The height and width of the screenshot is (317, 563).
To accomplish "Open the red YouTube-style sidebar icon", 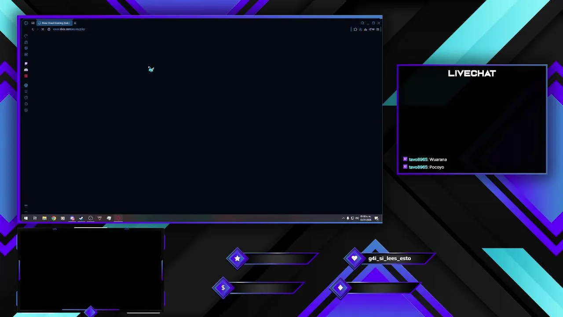I will (x=26, y=76).
